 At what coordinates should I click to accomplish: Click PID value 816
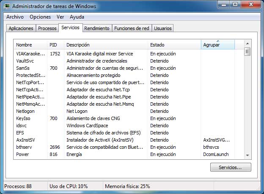[x=53, y=154]
